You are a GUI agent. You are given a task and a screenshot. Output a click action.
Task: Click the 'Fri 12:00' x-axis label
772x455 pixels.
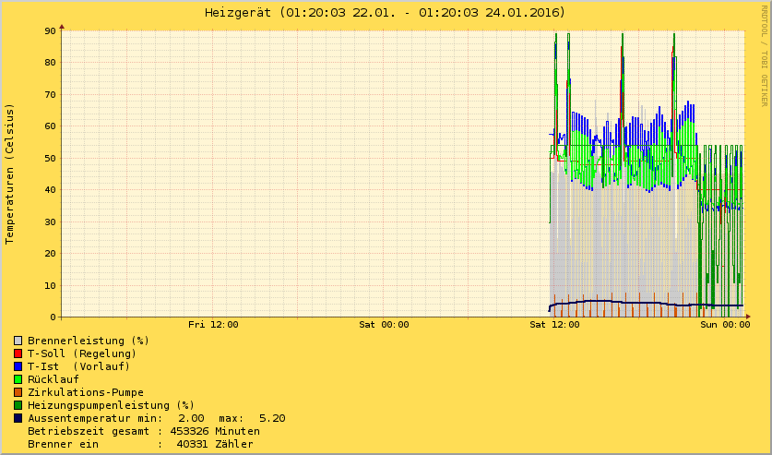pyautogui.click(x=213, y=325)
